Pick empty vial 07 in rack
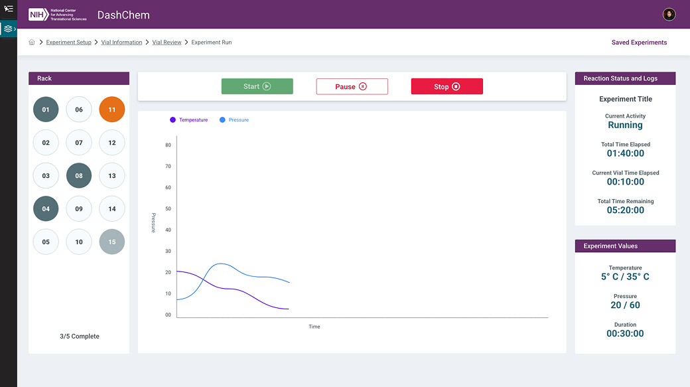Image resolution: width=690 pixels, height=387 pixels. (79, 143)
